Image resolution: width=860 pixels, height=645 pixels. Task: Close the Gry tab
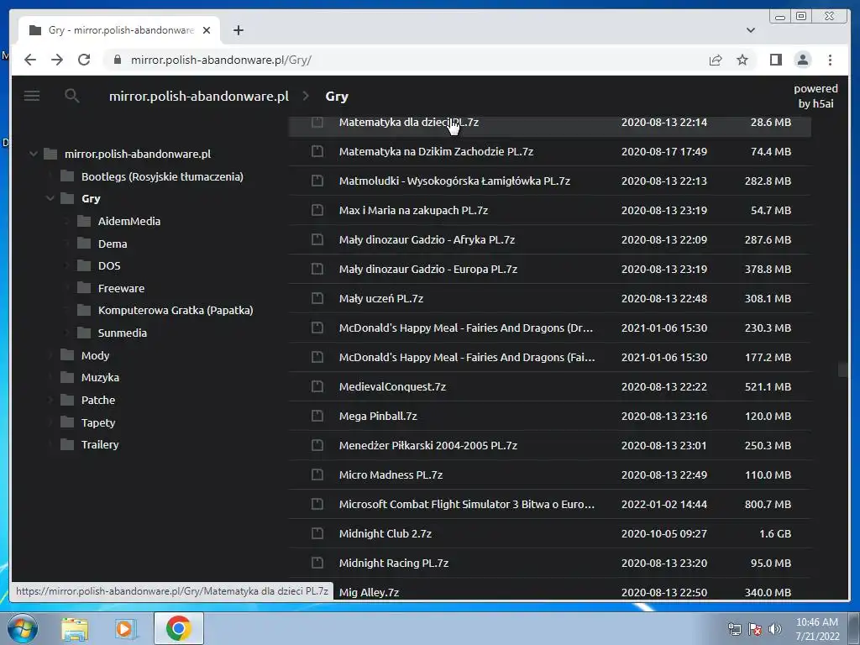pos(207,30)
